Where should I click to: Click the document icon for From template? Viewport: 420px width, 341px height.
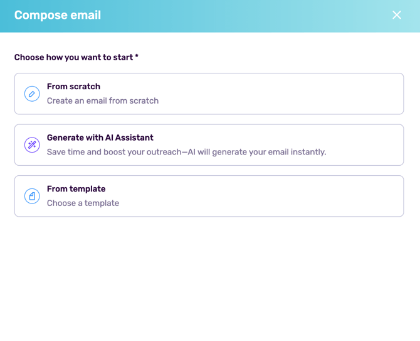click(x=32, y=196)
